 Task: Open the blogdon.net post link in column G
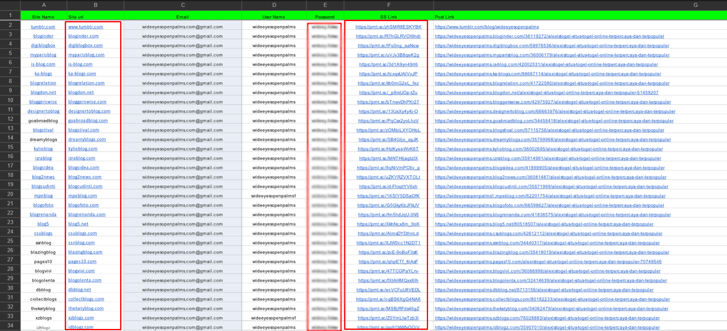click(547, 93)
